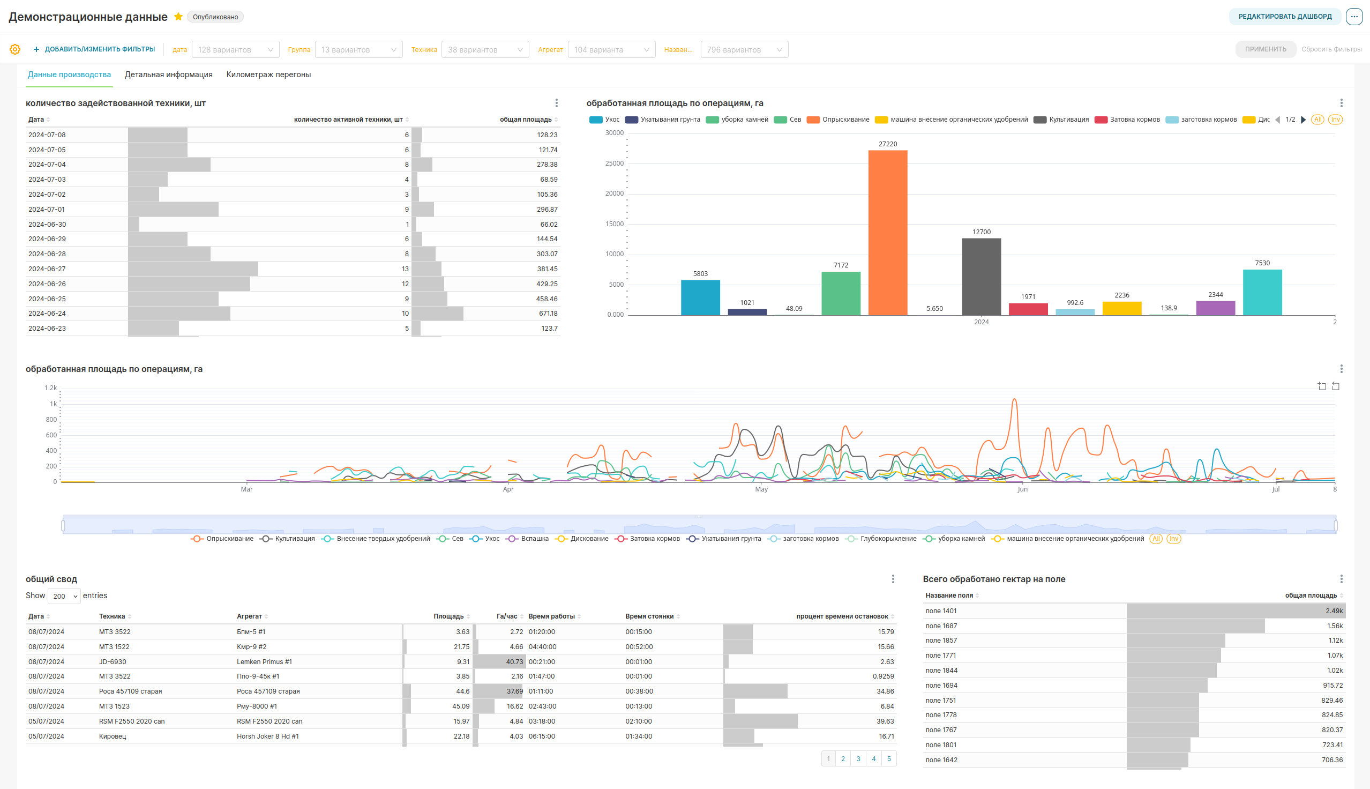
Task: Click Добавить/изменить фильтры button
Action: click(x=94, y=49)
